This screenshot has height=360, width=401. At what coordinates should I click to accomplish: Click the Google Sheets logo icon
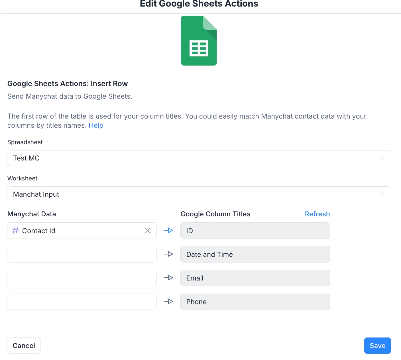(199, 41)
